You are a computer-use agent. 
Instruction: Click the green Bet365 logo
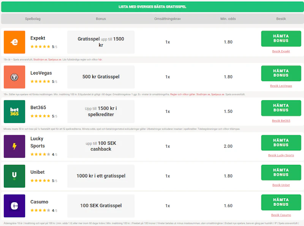click(x=14, y=112)
